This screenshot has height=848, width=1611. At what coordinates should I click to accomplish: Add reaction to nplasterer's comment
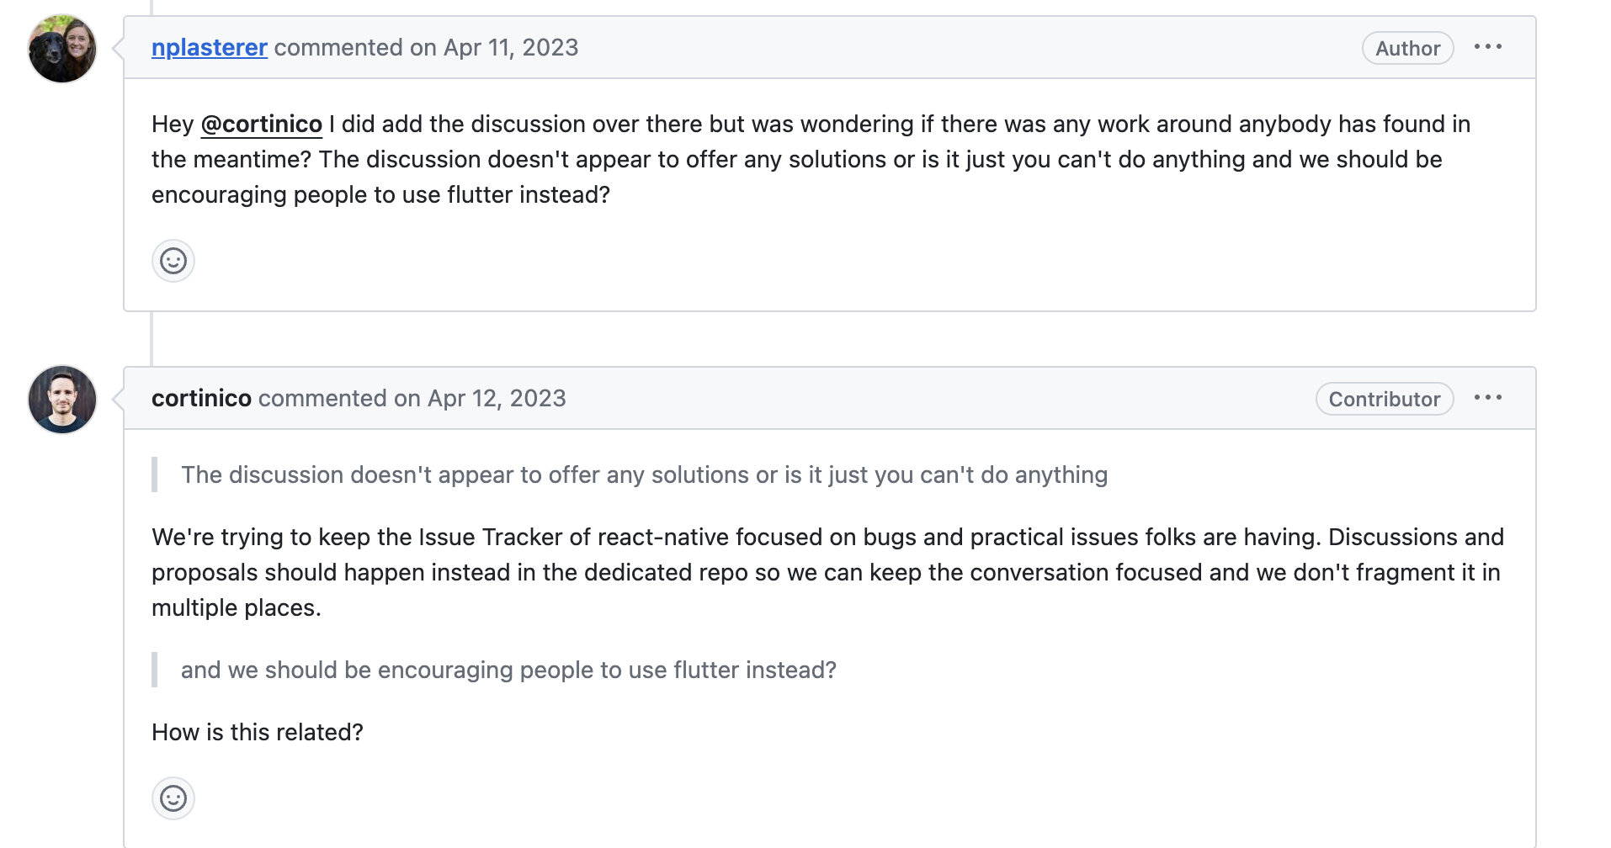click(173, 261)
